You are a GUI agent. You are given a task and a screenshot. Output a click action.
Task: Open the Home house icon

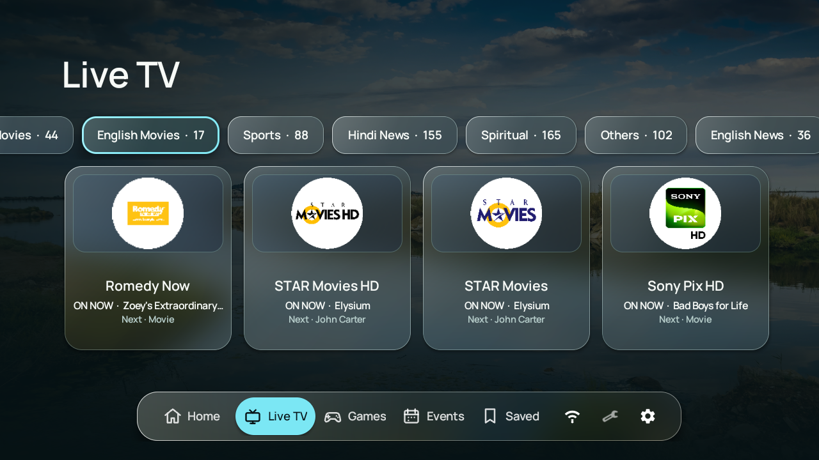[x=173, y=417]
